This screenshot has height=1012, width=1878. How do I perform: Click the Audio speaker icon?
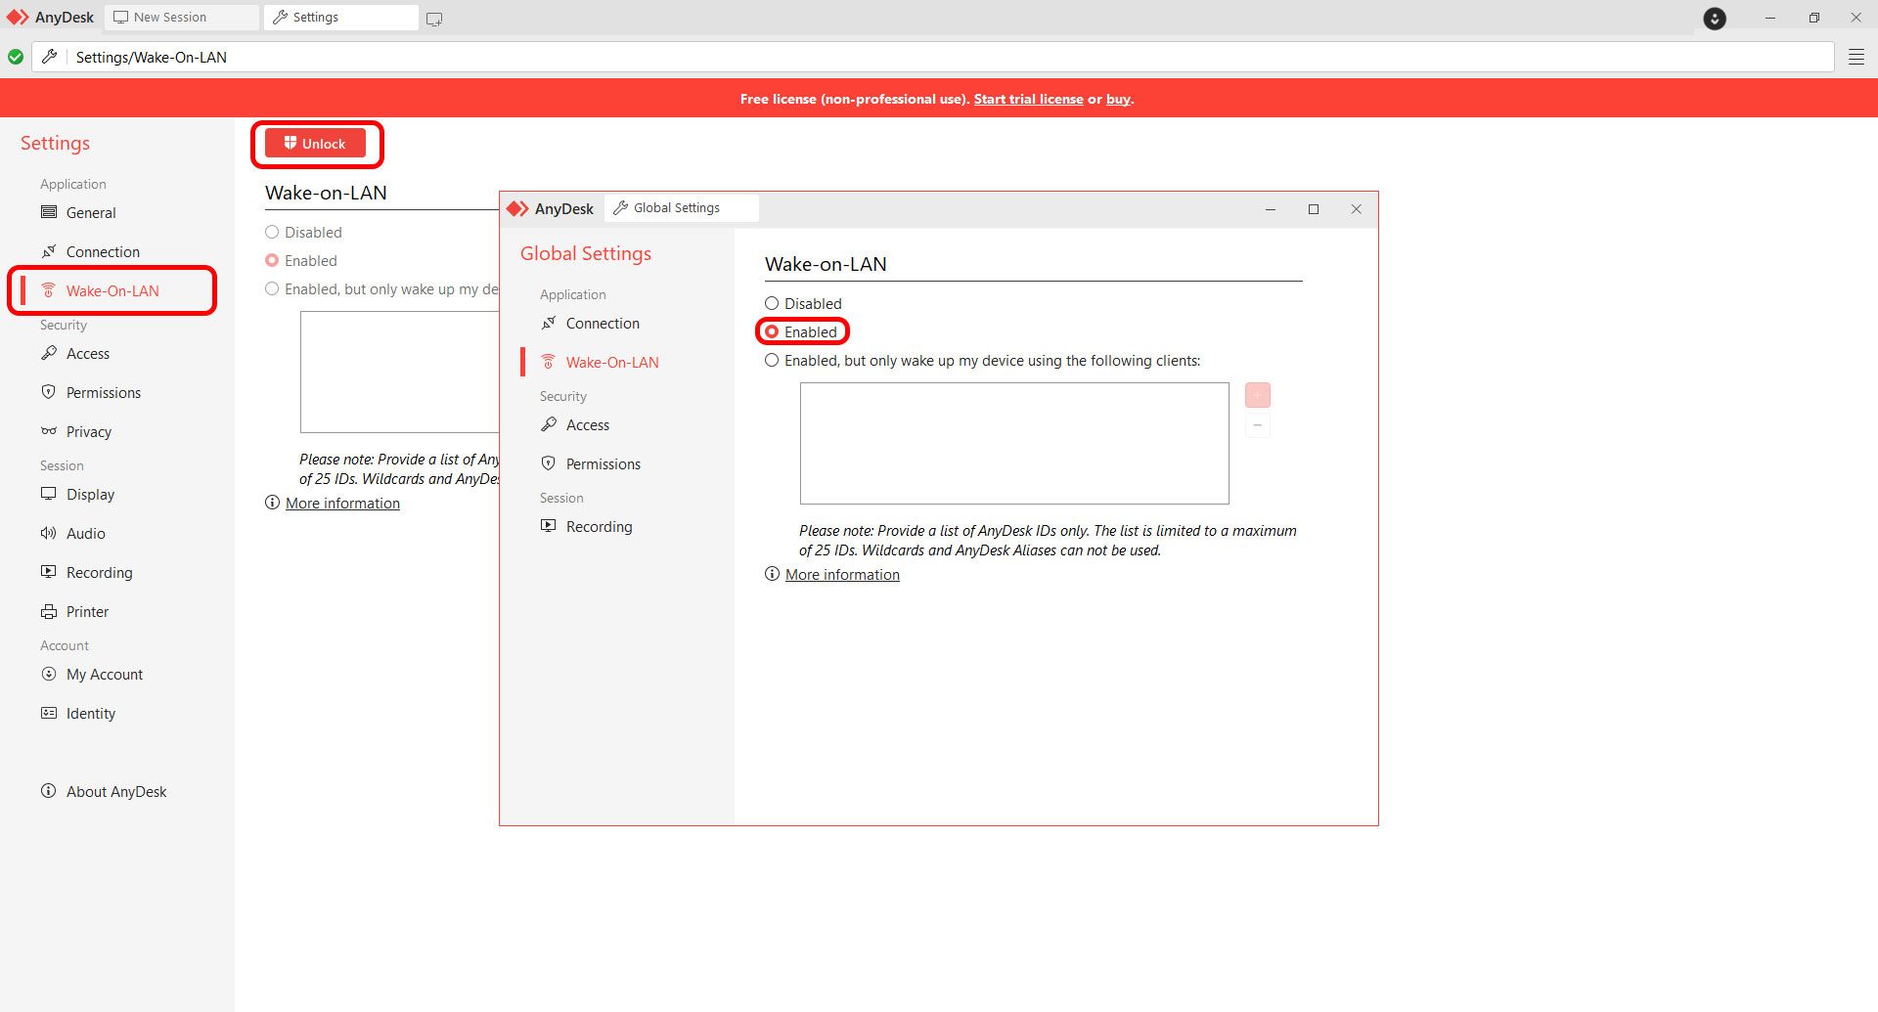click(49, 533)
